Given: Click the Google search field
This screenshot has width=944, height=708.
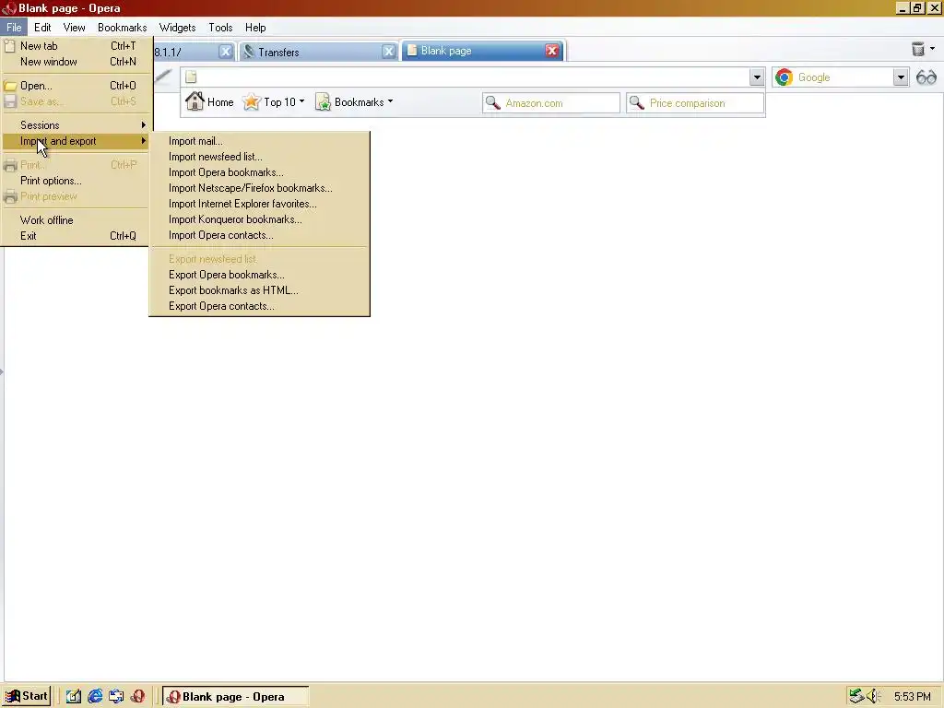Looking at the screenshot, I should [x=842, y=77].
